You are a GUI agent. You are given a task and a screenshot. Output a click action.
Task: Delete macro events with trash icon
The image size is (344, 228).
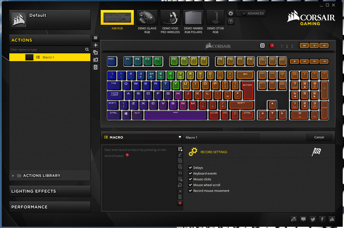click(x=180, y=197)
